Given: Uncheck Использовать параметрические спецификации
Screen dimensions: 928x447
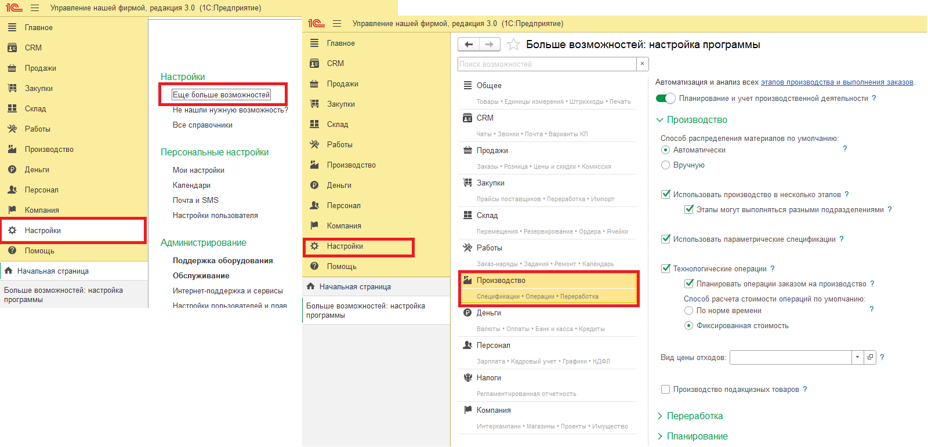Looking at the screenshot, I should coord(666,239).
